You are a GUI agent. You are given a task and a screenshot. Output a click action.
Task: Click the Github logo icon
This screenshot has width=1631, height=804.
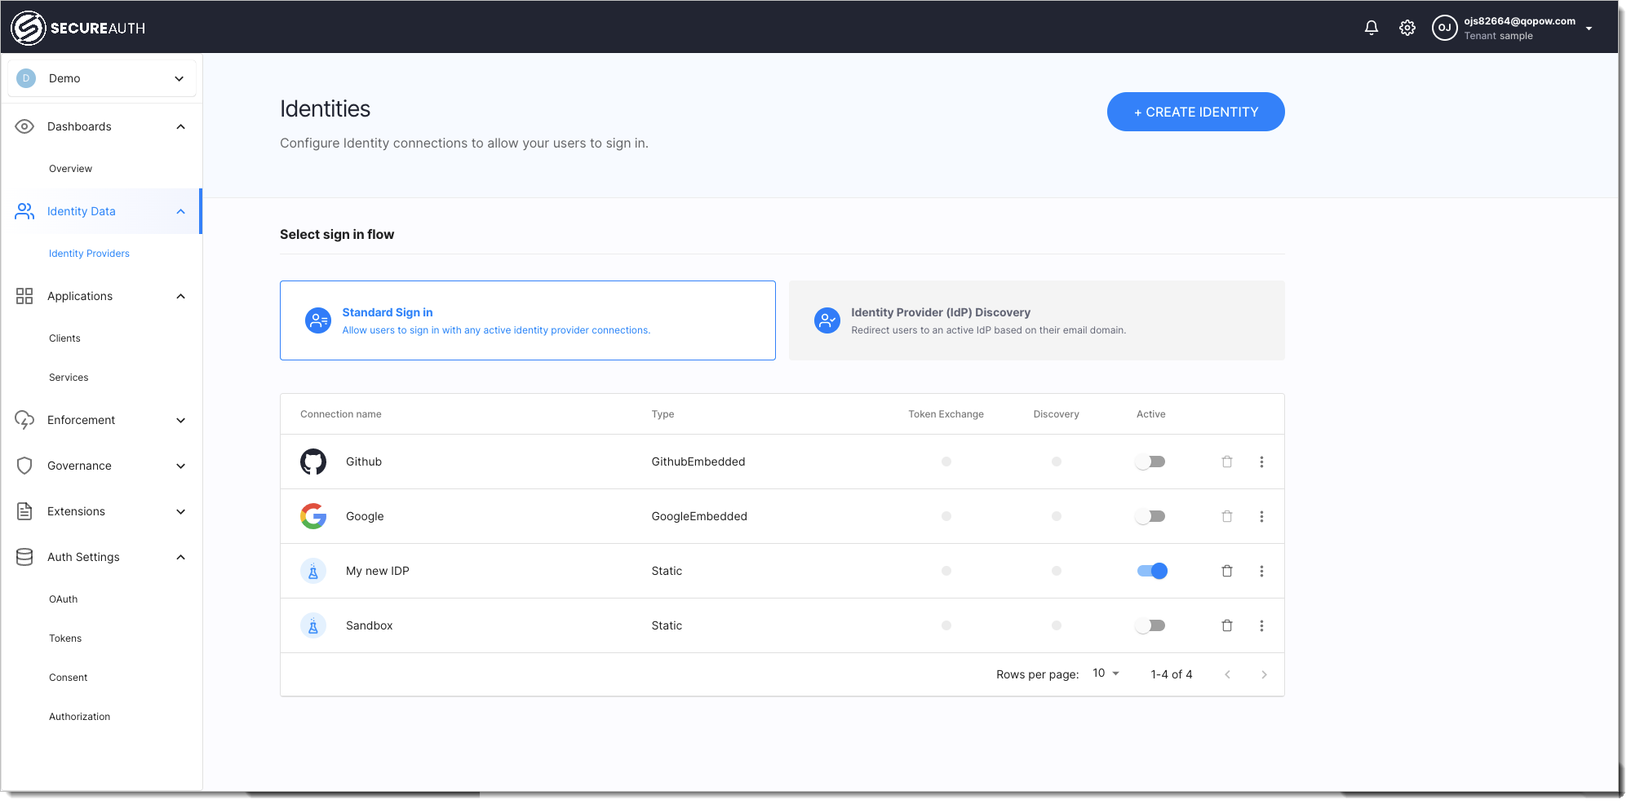click(x=313, y=462)
